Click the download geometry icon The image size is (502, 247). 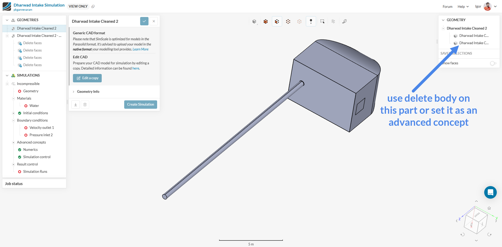point(76,105)
